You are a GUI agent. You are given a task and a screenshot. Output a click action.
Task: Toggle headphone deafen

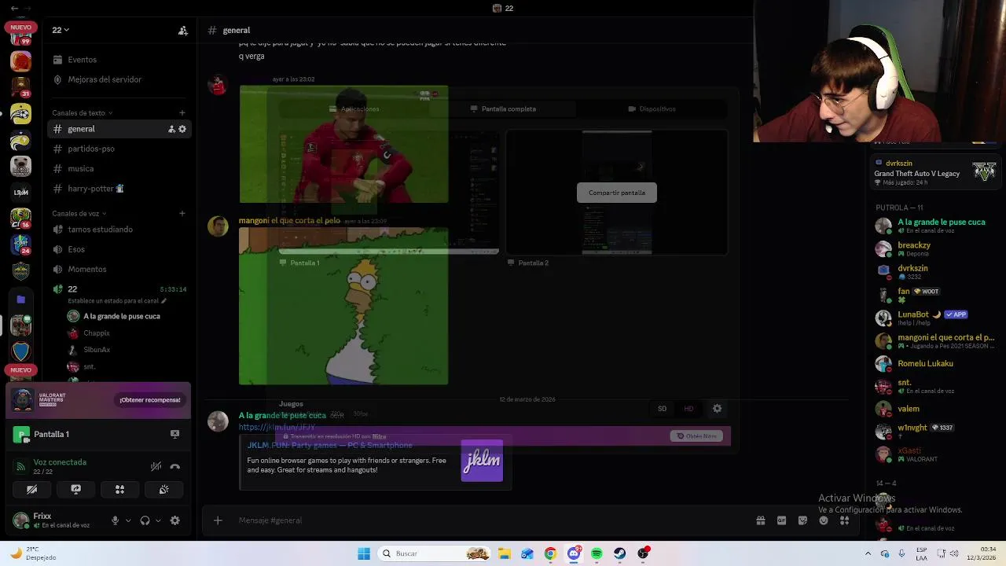tap(145, 520)
